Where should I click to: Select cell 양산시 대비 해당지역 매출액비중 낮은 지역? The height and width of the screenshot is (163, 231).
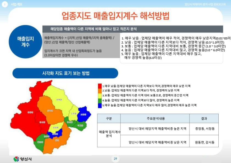[155, 141]
